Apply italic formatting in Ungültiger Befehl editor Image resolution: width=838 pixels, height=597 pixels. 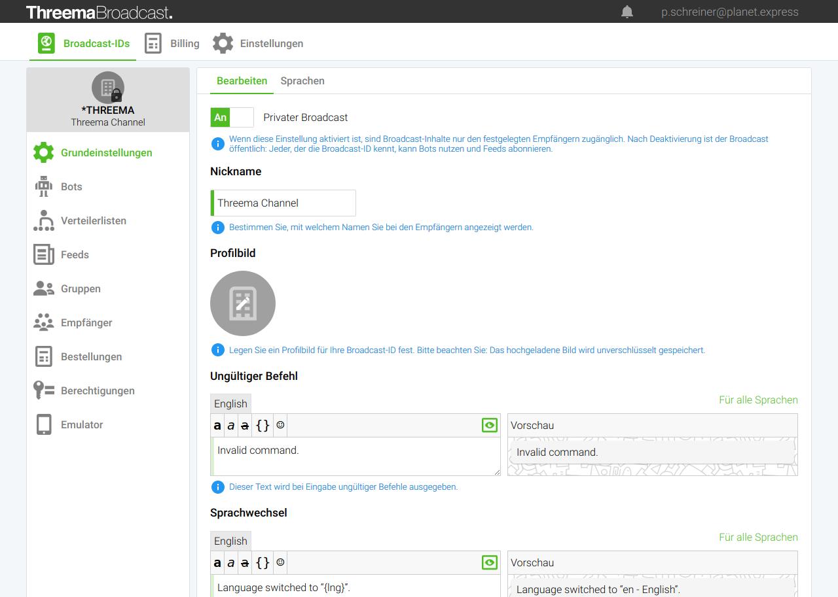[230, 426]
